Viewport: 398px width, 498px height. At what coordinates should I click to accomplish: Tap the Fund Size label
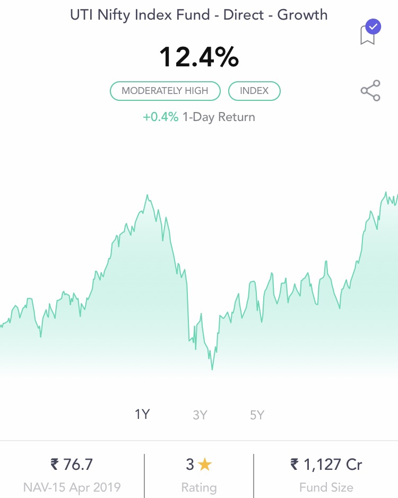coord(326,487)
